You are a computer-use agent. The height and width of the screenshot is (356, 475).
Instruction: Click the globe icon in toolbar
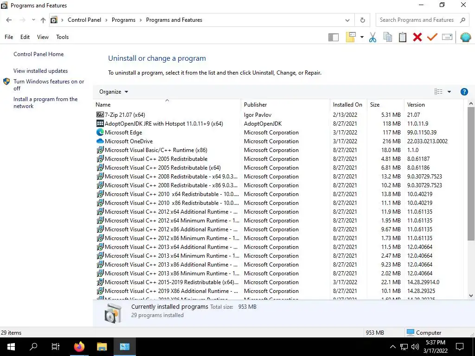[x=465, y=37]
